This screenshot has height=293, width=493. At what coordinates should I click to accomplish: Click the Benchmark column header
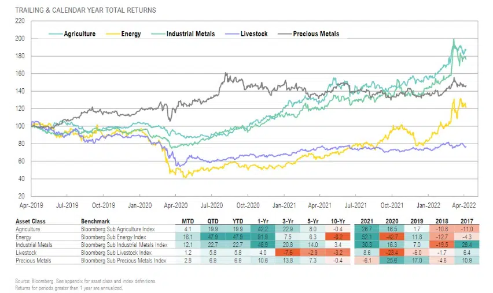pos(97,220)
